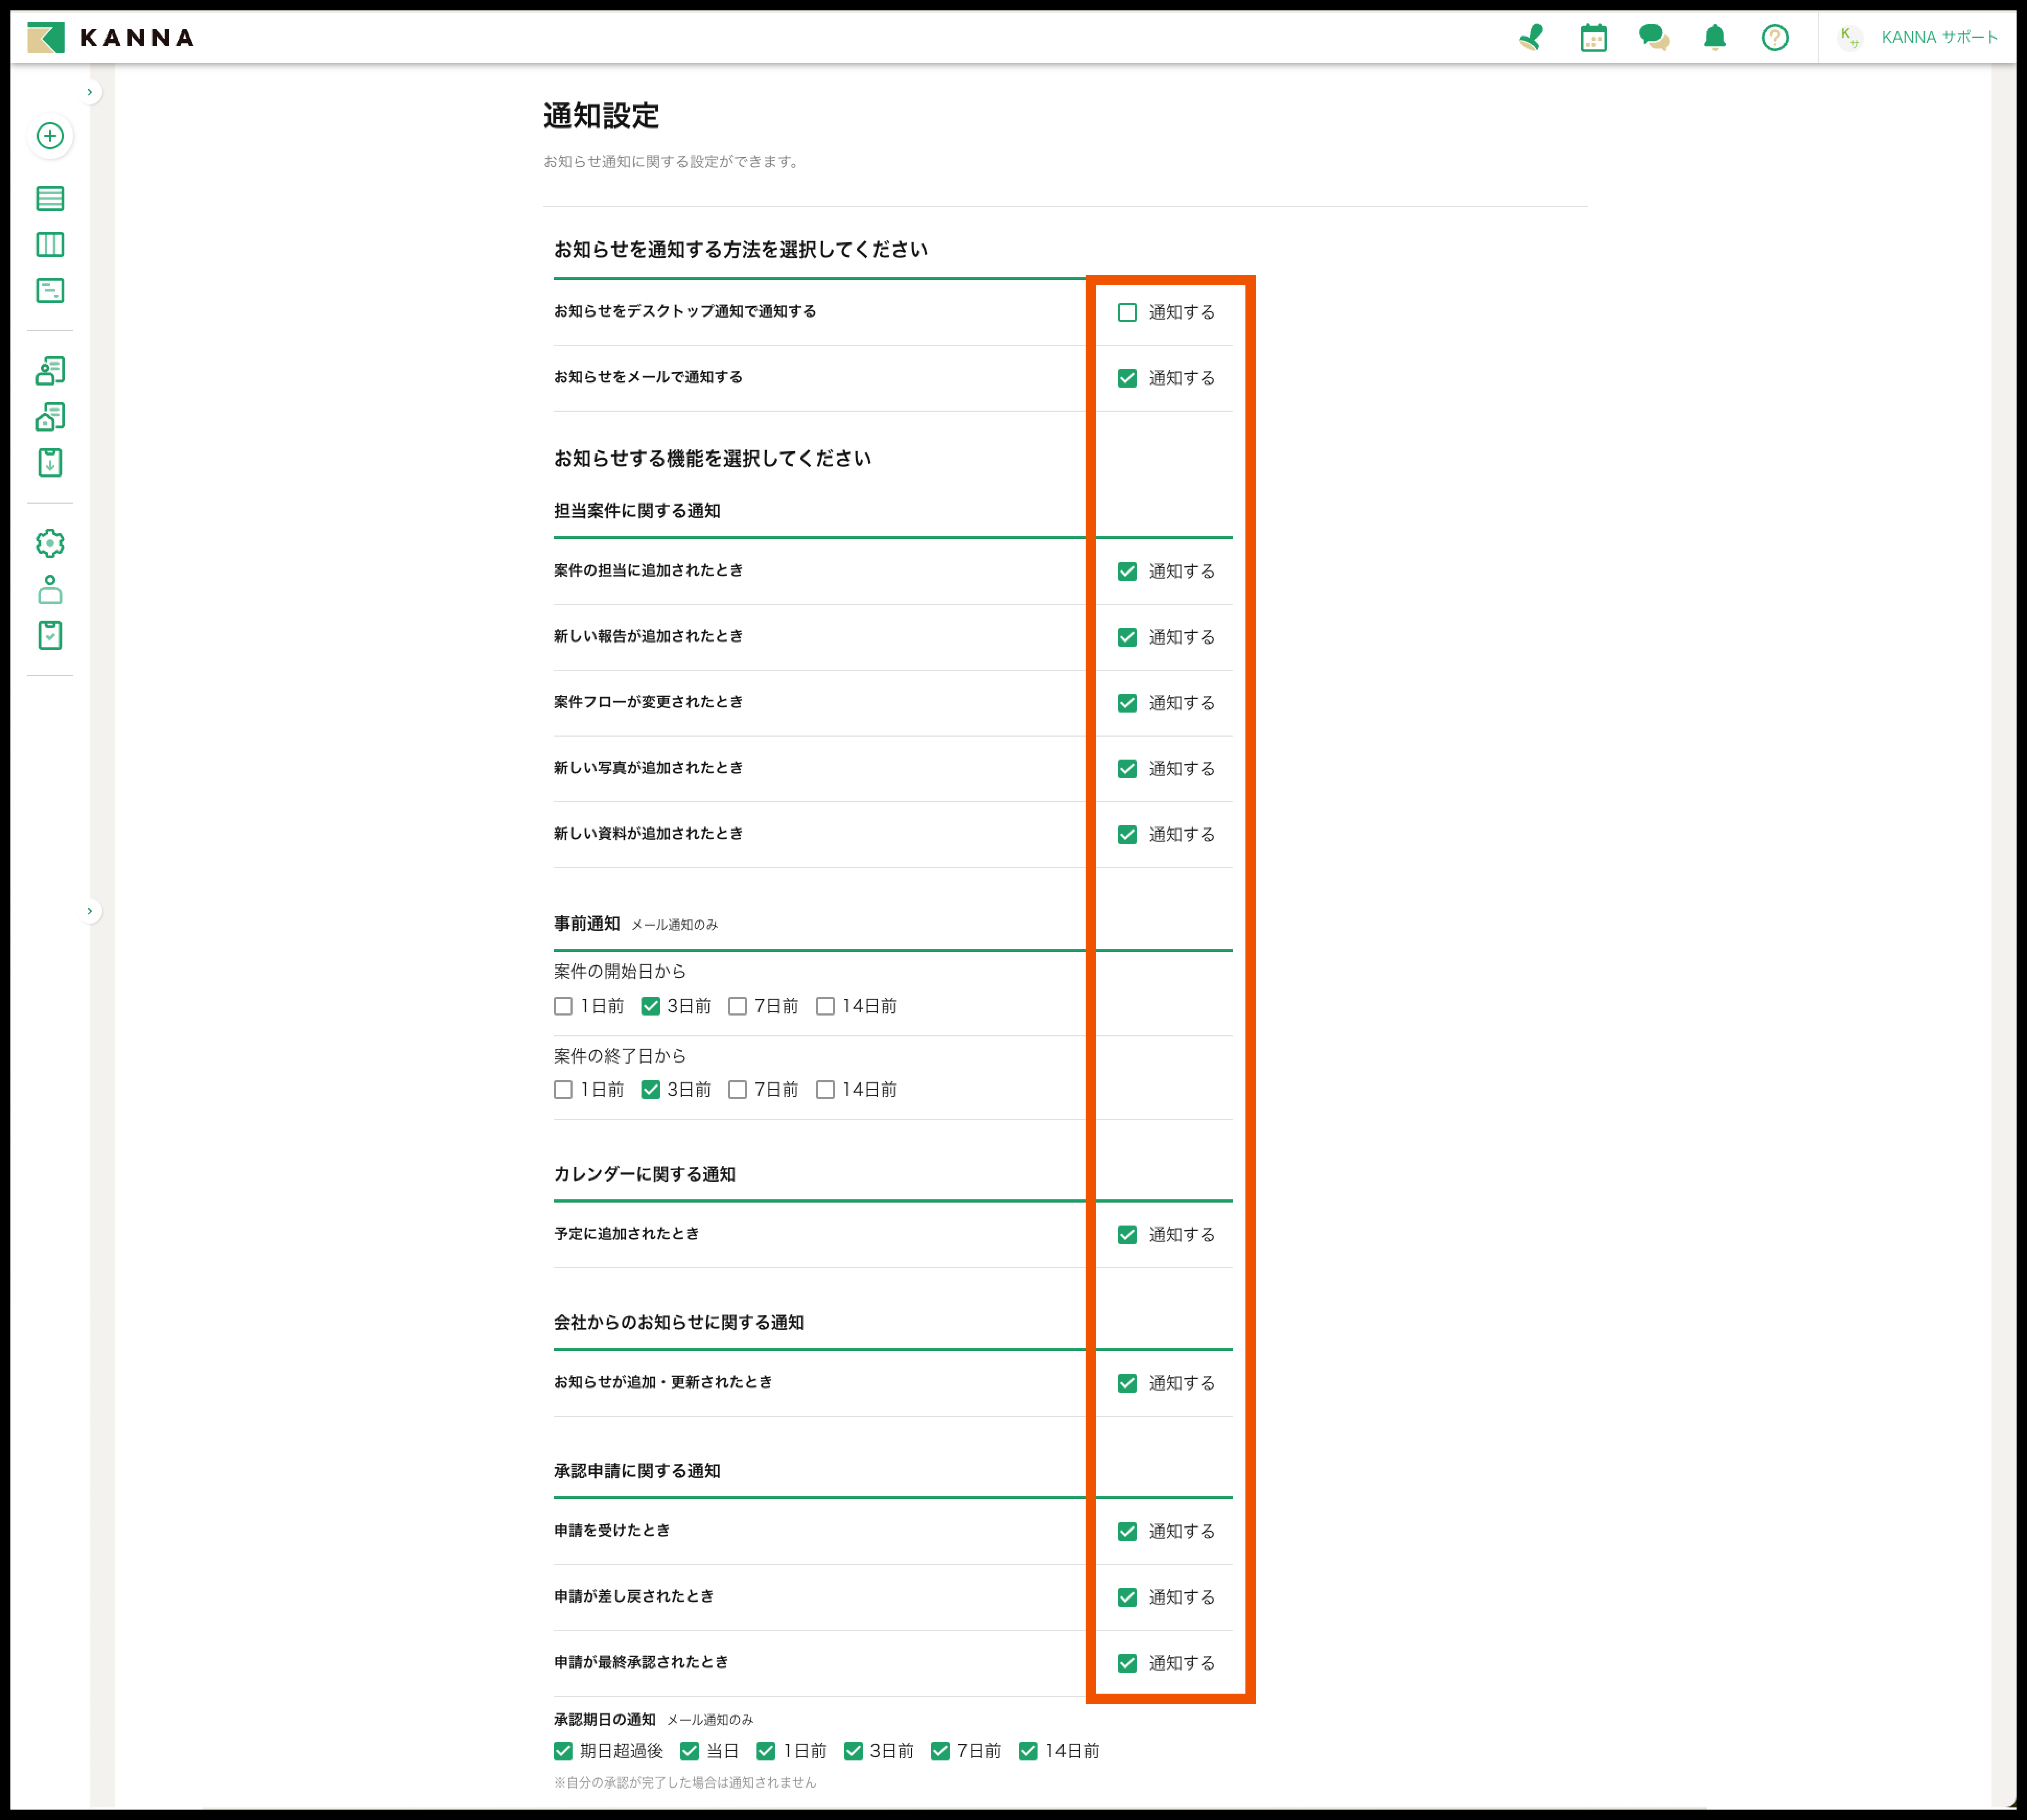Open the clipboard download icon in sidebar
Image resolution: width=2027 pixels, height=1820 pixels.
tap(50, 462)
